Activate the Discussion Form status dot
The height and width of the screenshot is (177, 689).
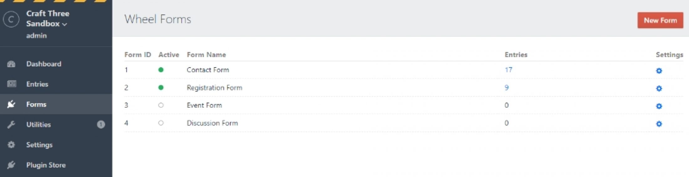[x=161, y=123]
